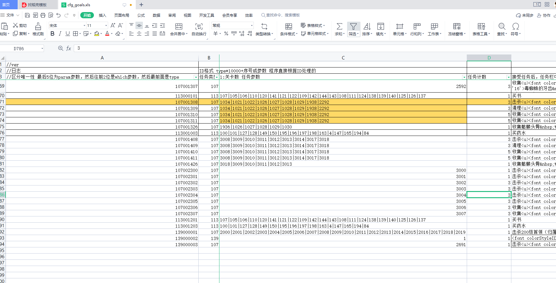556x283 pixels.
Task: Click the Merge and Center (合并居中) icon
Action: [179, 26]
